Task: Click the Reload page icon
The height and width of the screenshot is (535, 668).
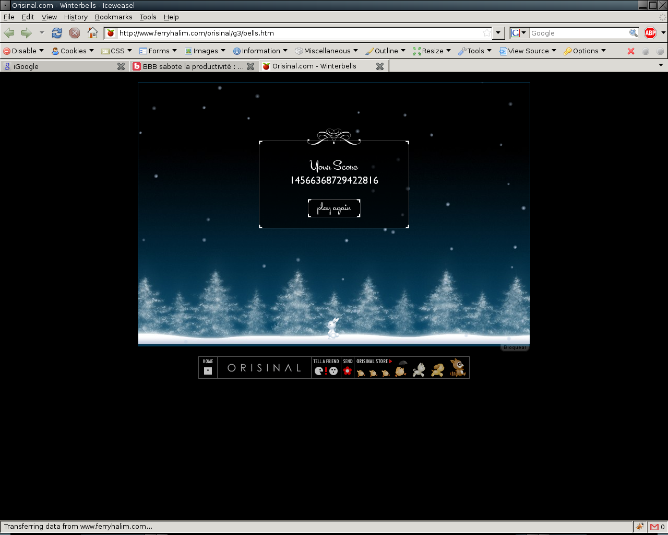Action: point(57,33)
